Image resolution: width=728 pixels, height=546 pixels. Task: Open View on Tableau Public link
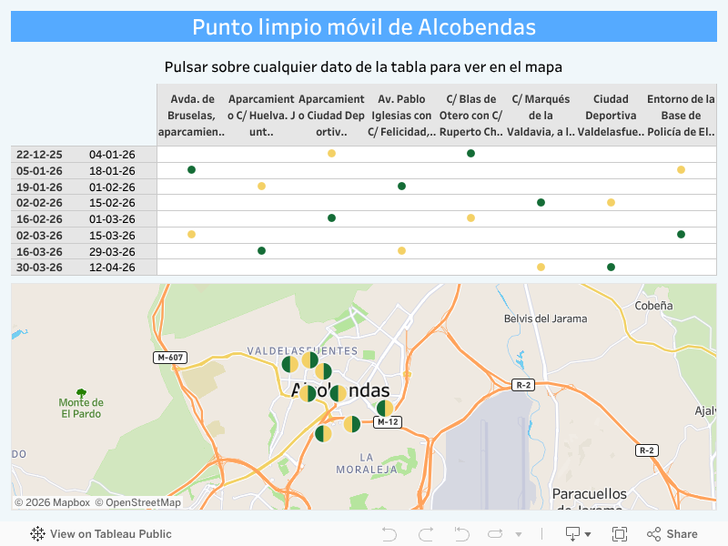(101, 534)
